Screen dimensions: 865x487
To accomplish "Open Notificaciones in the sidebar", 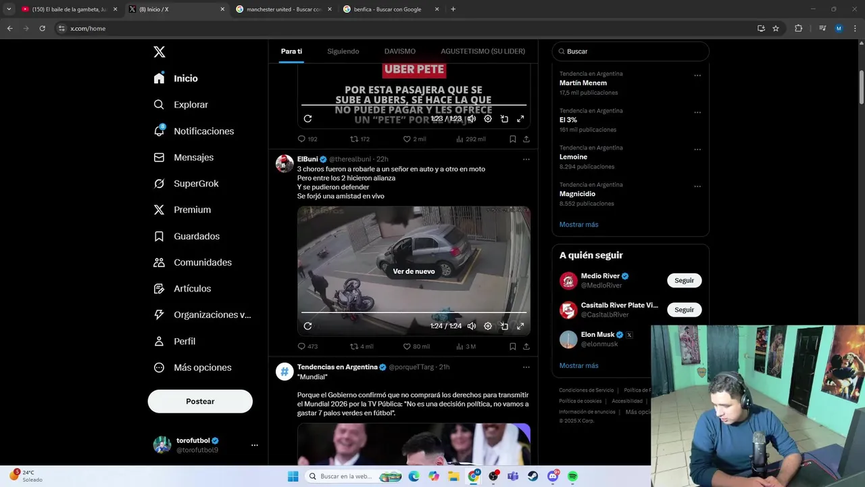I will (x=193, y=131).
